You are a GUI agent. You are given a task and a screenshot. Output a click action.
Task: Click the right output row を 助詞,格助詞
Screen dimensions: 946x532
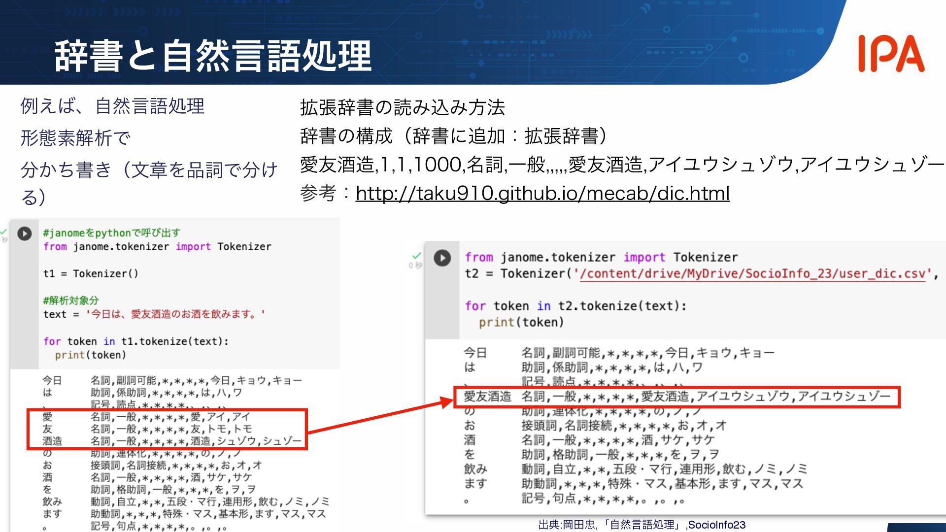click(x=592, y=455)
